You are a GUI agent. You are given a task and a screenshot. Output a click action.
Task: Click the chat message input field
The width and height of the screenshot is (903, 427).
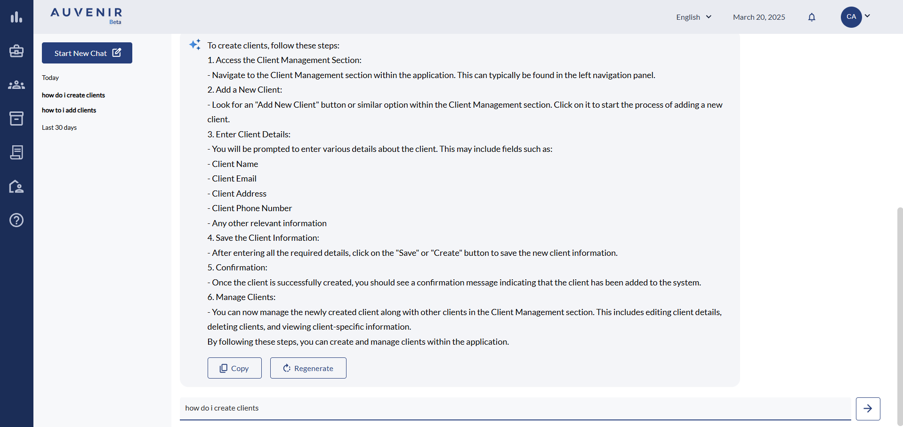[x=515, y=408]
